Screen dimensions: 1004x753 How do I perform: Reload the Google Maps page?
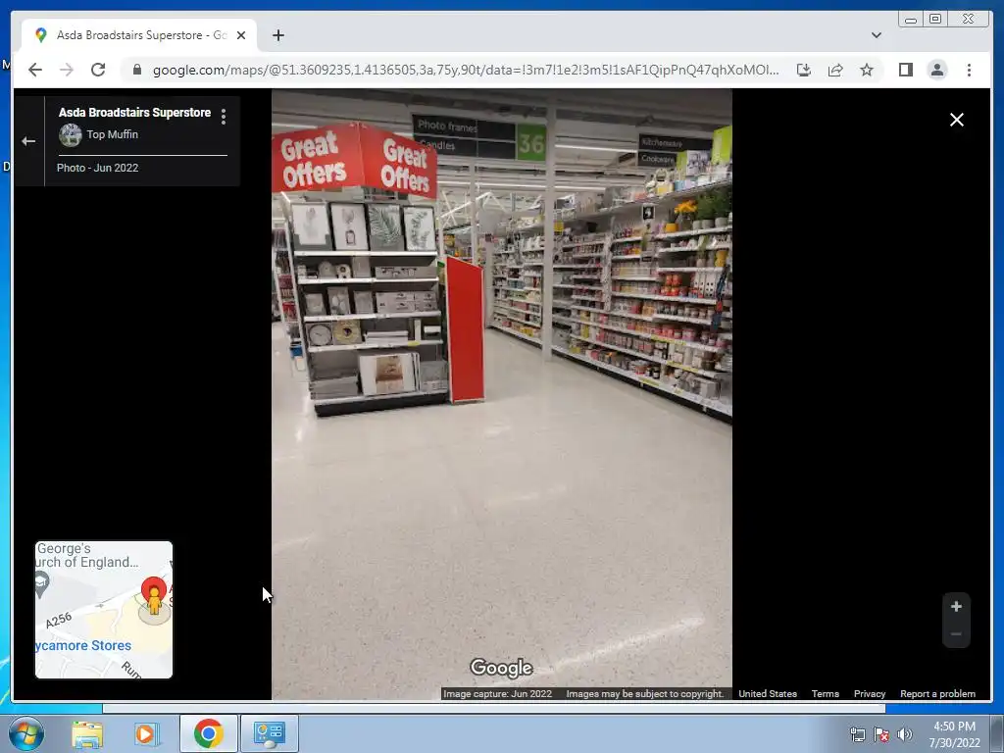(98, 70)
